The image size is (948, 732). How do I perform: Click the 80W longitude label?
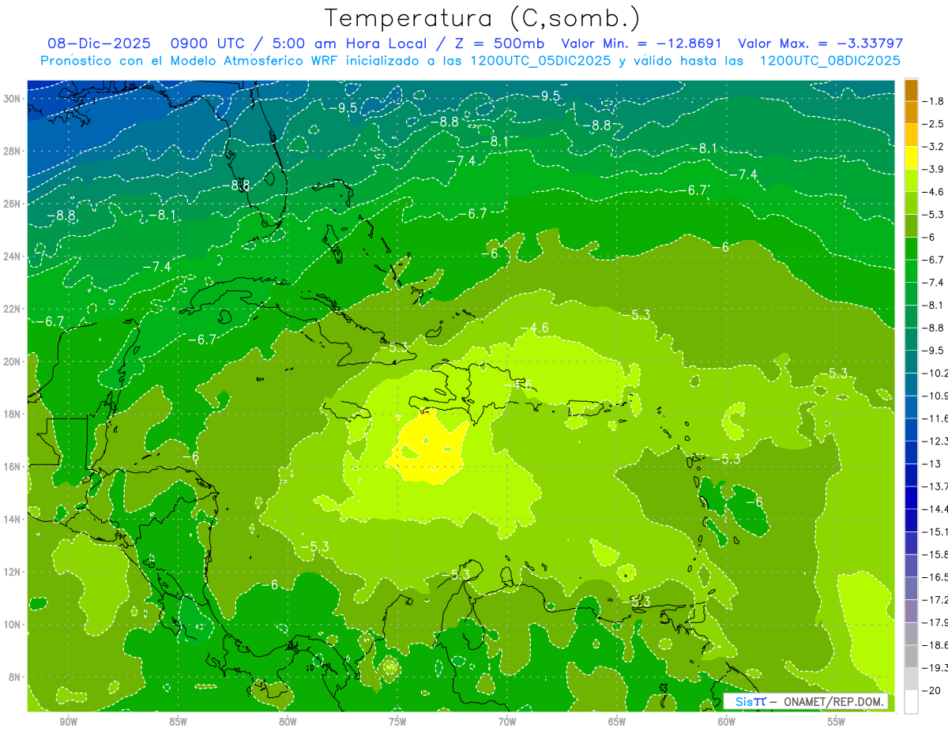point(288,721)
